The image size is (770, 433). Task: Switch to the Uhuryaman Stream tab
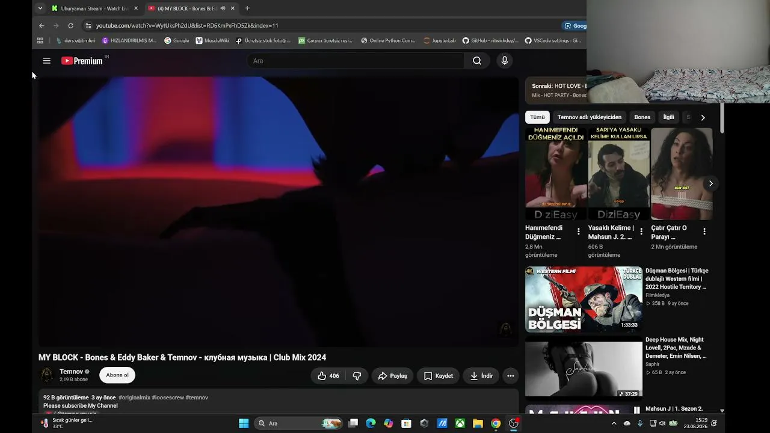pos(95,8)
